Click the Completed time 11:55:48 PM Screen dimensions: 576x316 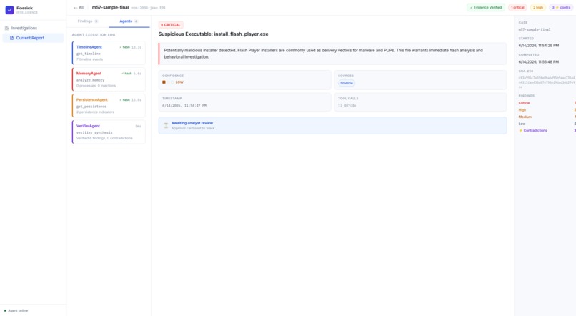click(539, 61)
